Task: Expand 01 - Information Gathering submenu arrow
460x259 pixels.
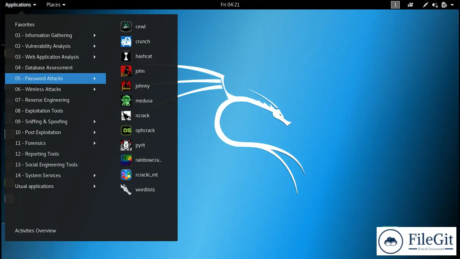Action: [95, 35]
